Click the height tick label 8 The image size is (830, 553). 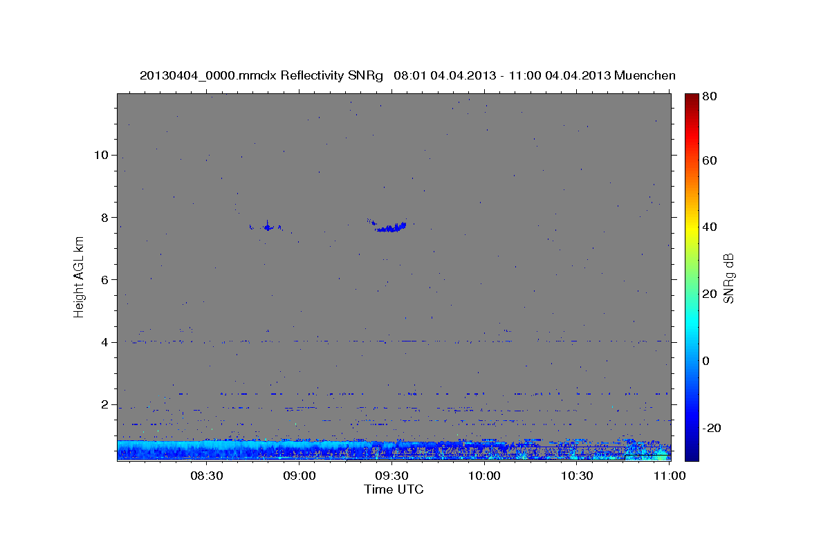click(103, 217)
